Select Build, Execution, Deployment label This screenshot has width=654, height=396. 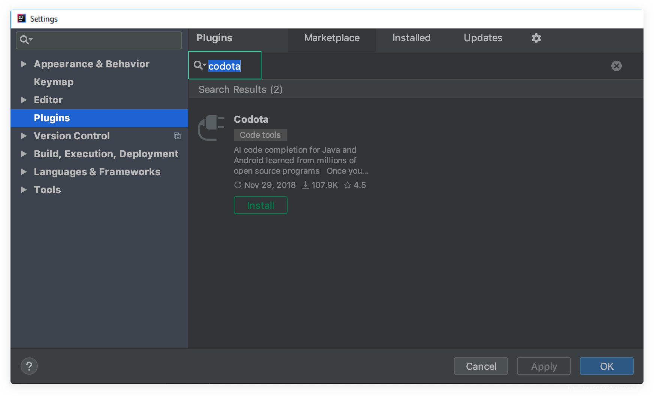(x=106, y=154)
